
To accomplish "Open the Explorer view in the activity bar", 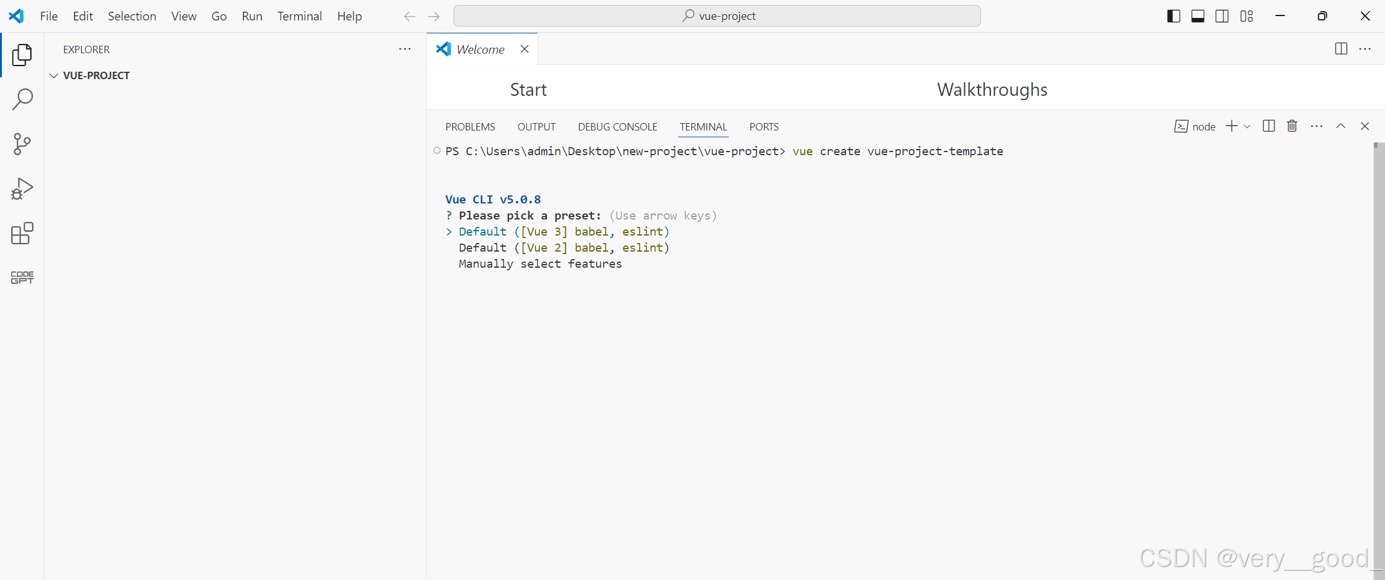I will point(22,54).
